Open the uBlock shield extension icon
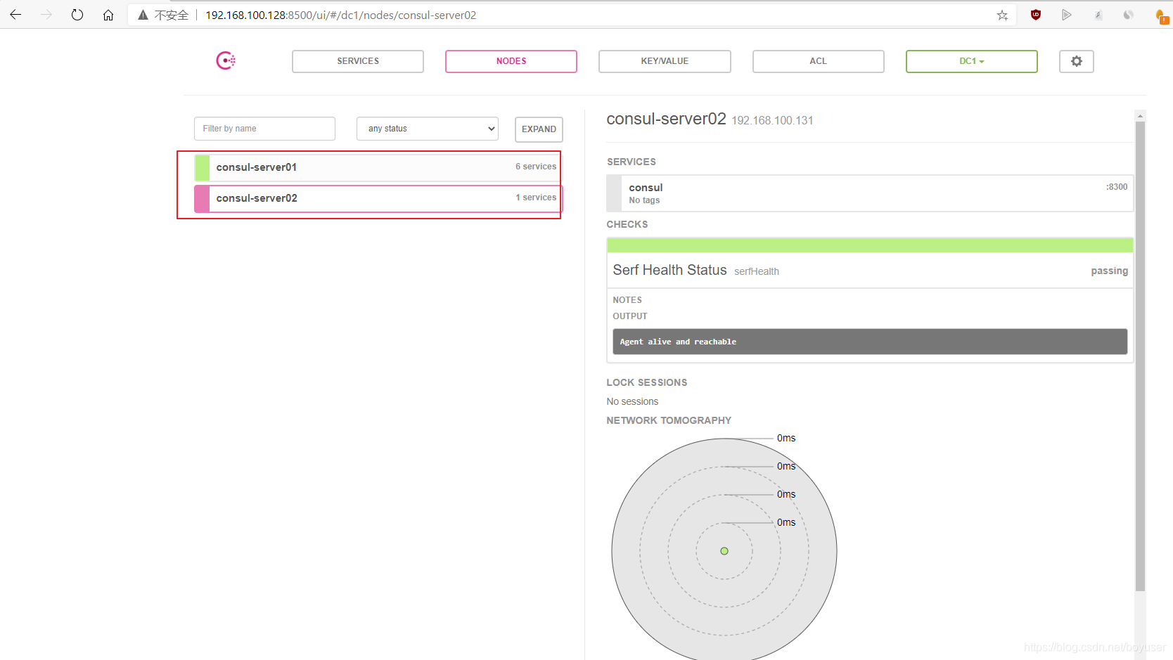The image size is (1173, 660). [1035, 15]
